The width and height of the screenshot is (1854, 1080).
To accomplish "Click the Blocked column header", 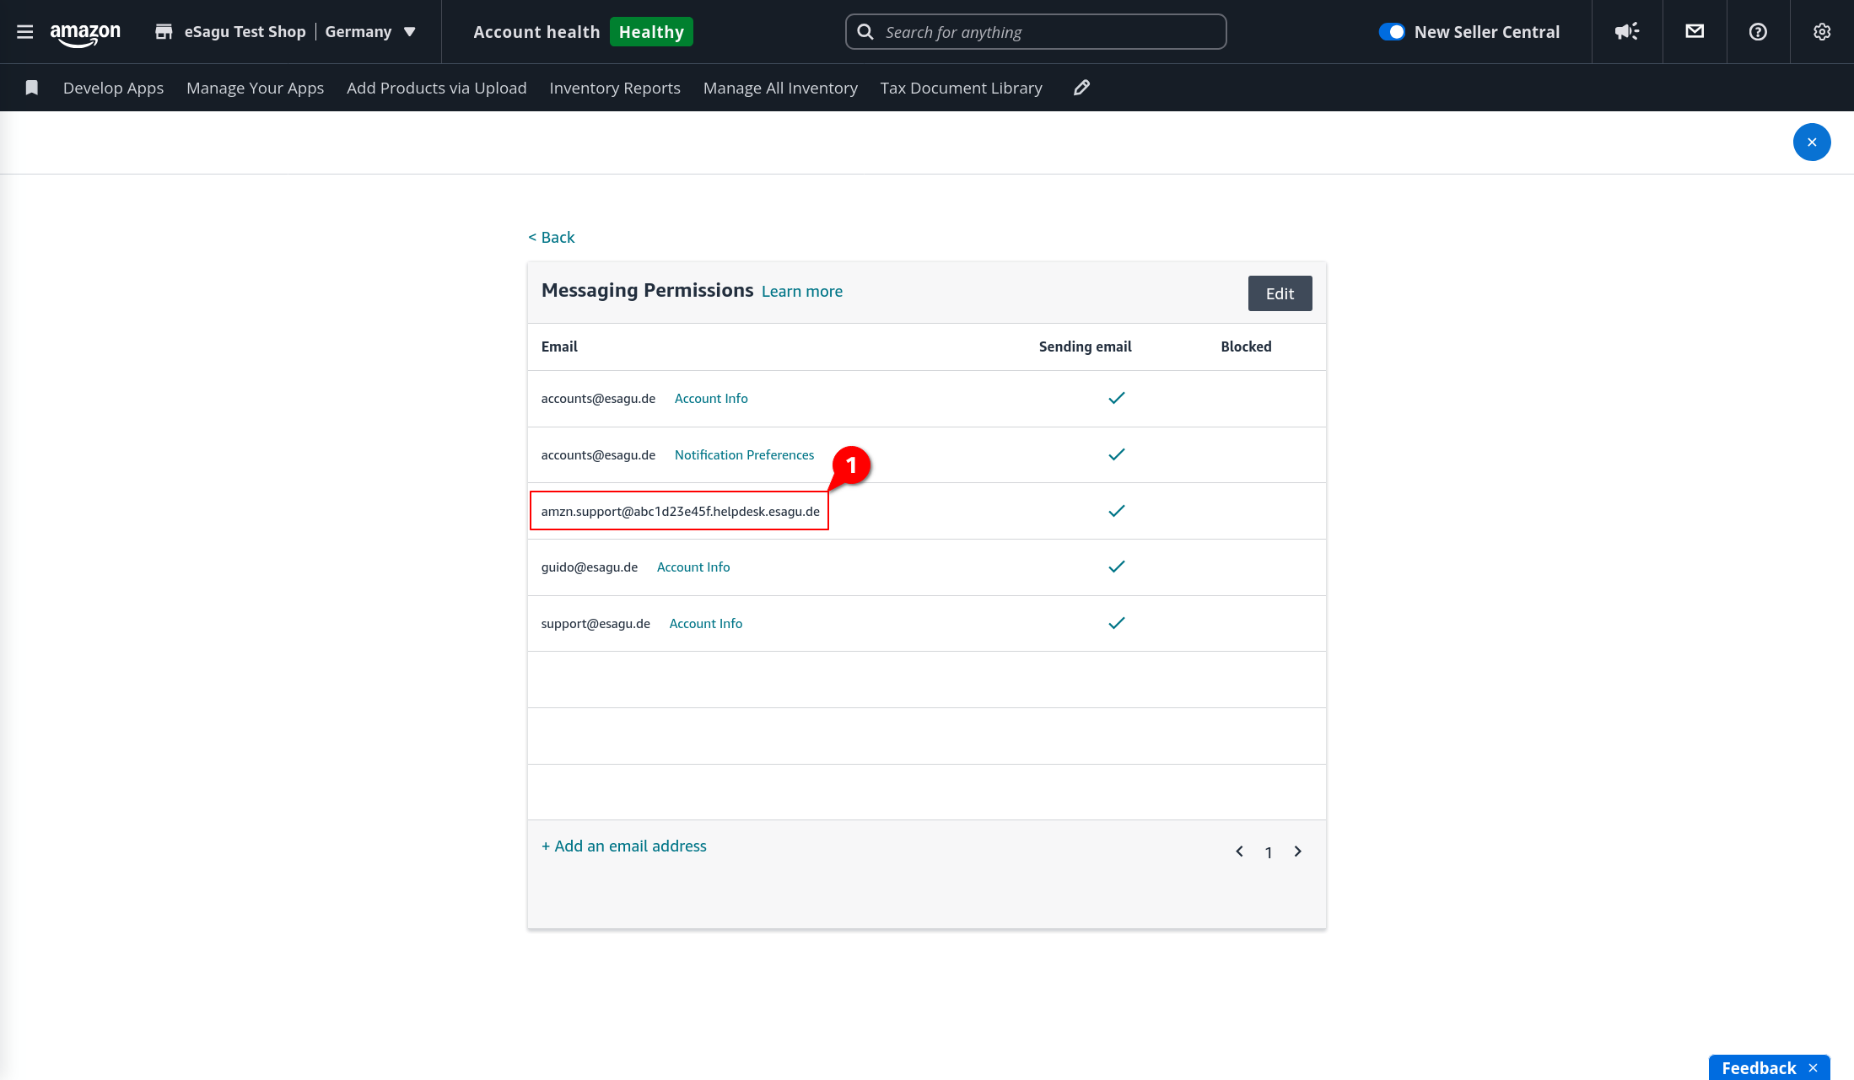I will [x=1246, y=347].
